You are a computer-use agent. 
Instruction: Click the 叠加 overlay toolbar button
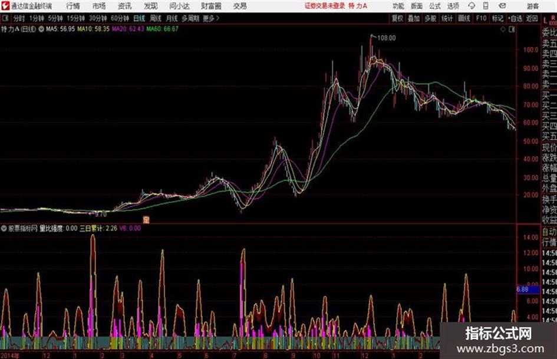[x=414, y=18]
